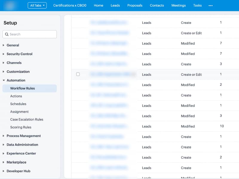Open Actions under Automation

(16, 96)
